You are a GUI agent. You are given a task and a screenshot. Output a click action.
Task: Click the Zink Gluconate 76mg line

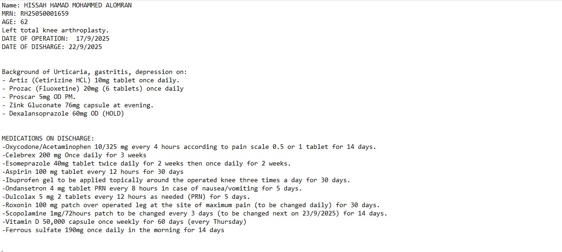(77, 105)
